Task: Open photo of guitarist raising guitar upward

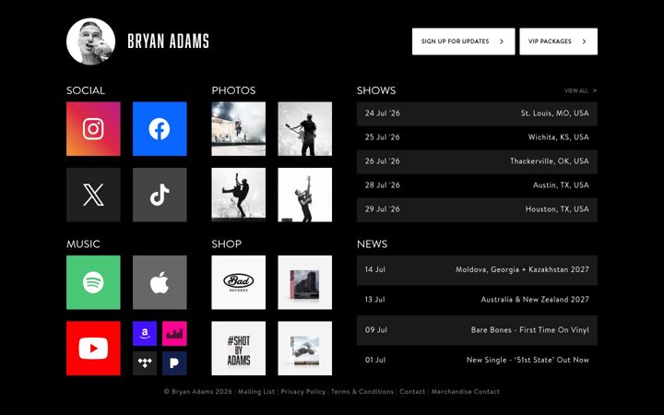Action: (305, 195)
